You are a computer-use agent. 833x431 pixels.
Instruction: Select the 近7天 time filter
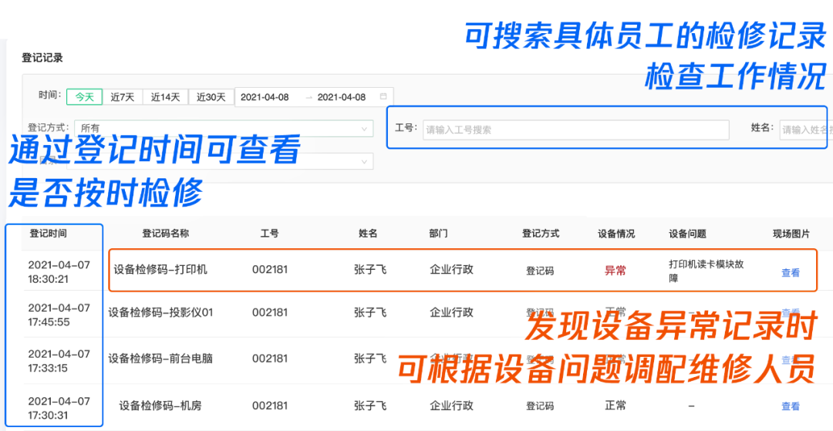[122, 97]
